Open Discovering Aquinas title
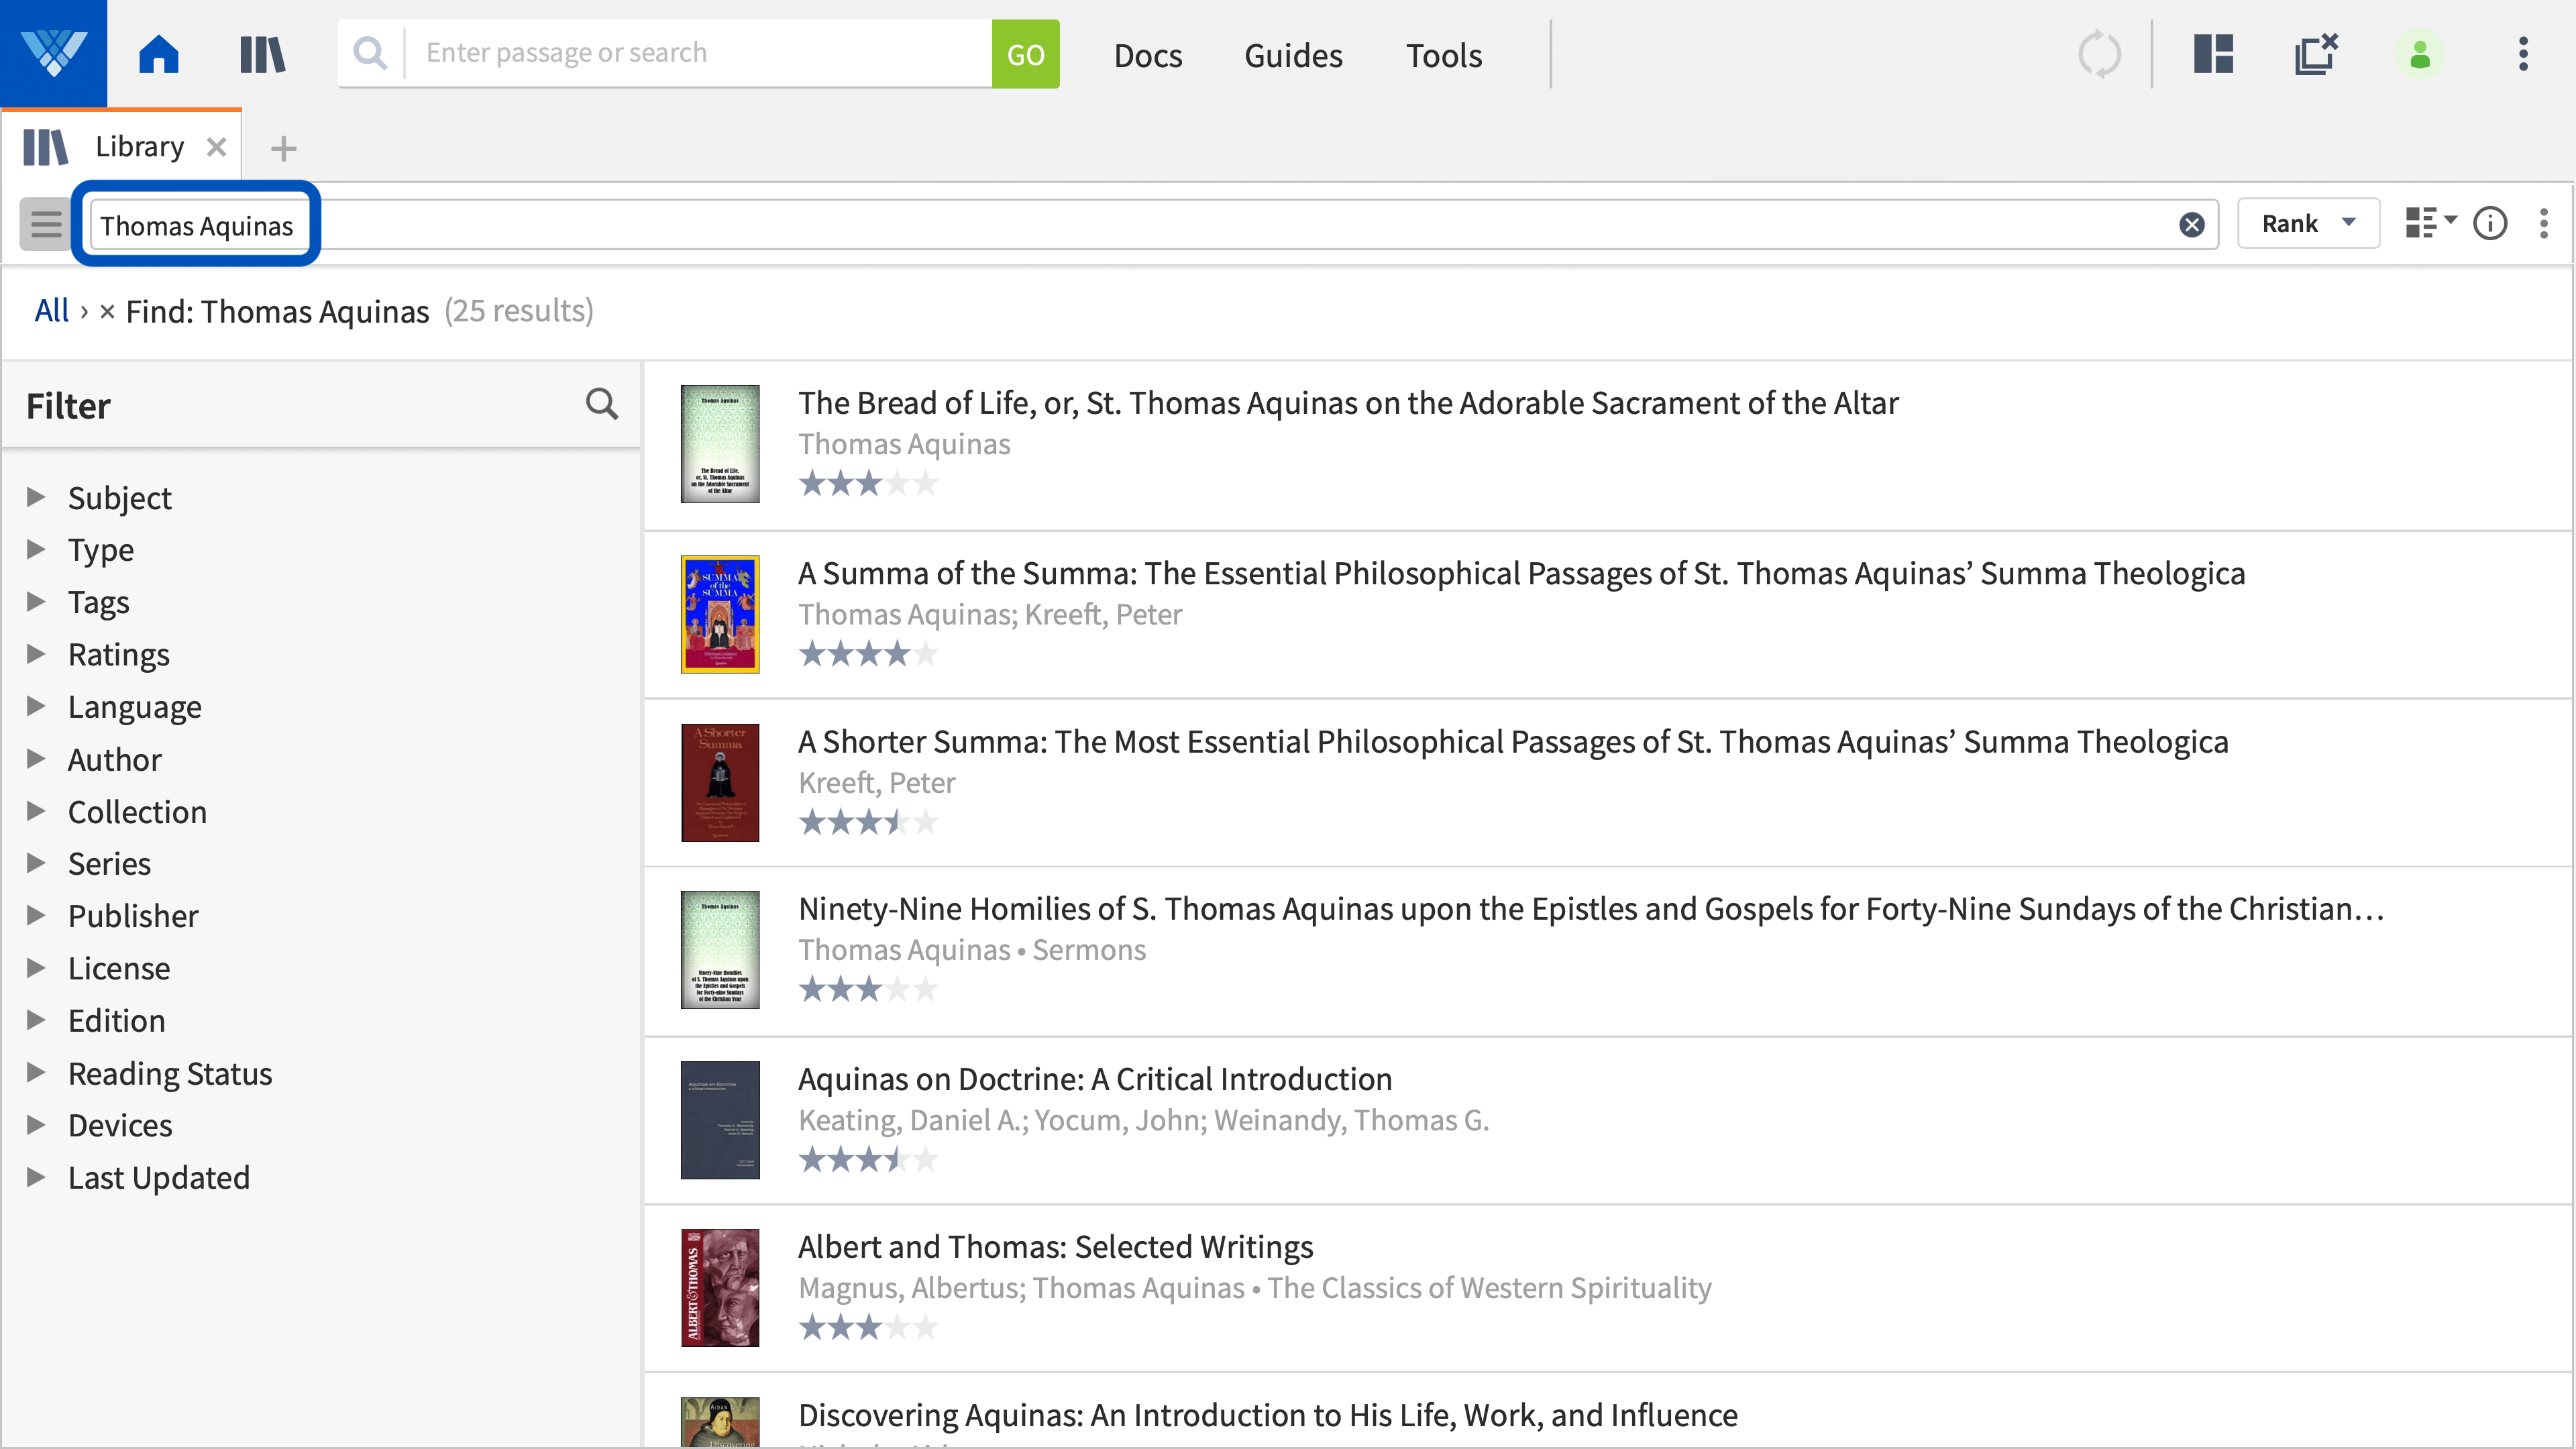 1268,1415
